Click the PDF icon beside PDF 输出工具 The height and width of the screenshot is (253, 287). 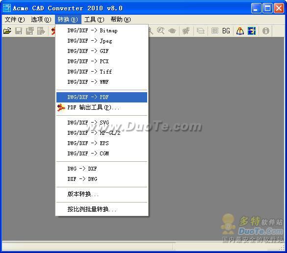point(61,107)
